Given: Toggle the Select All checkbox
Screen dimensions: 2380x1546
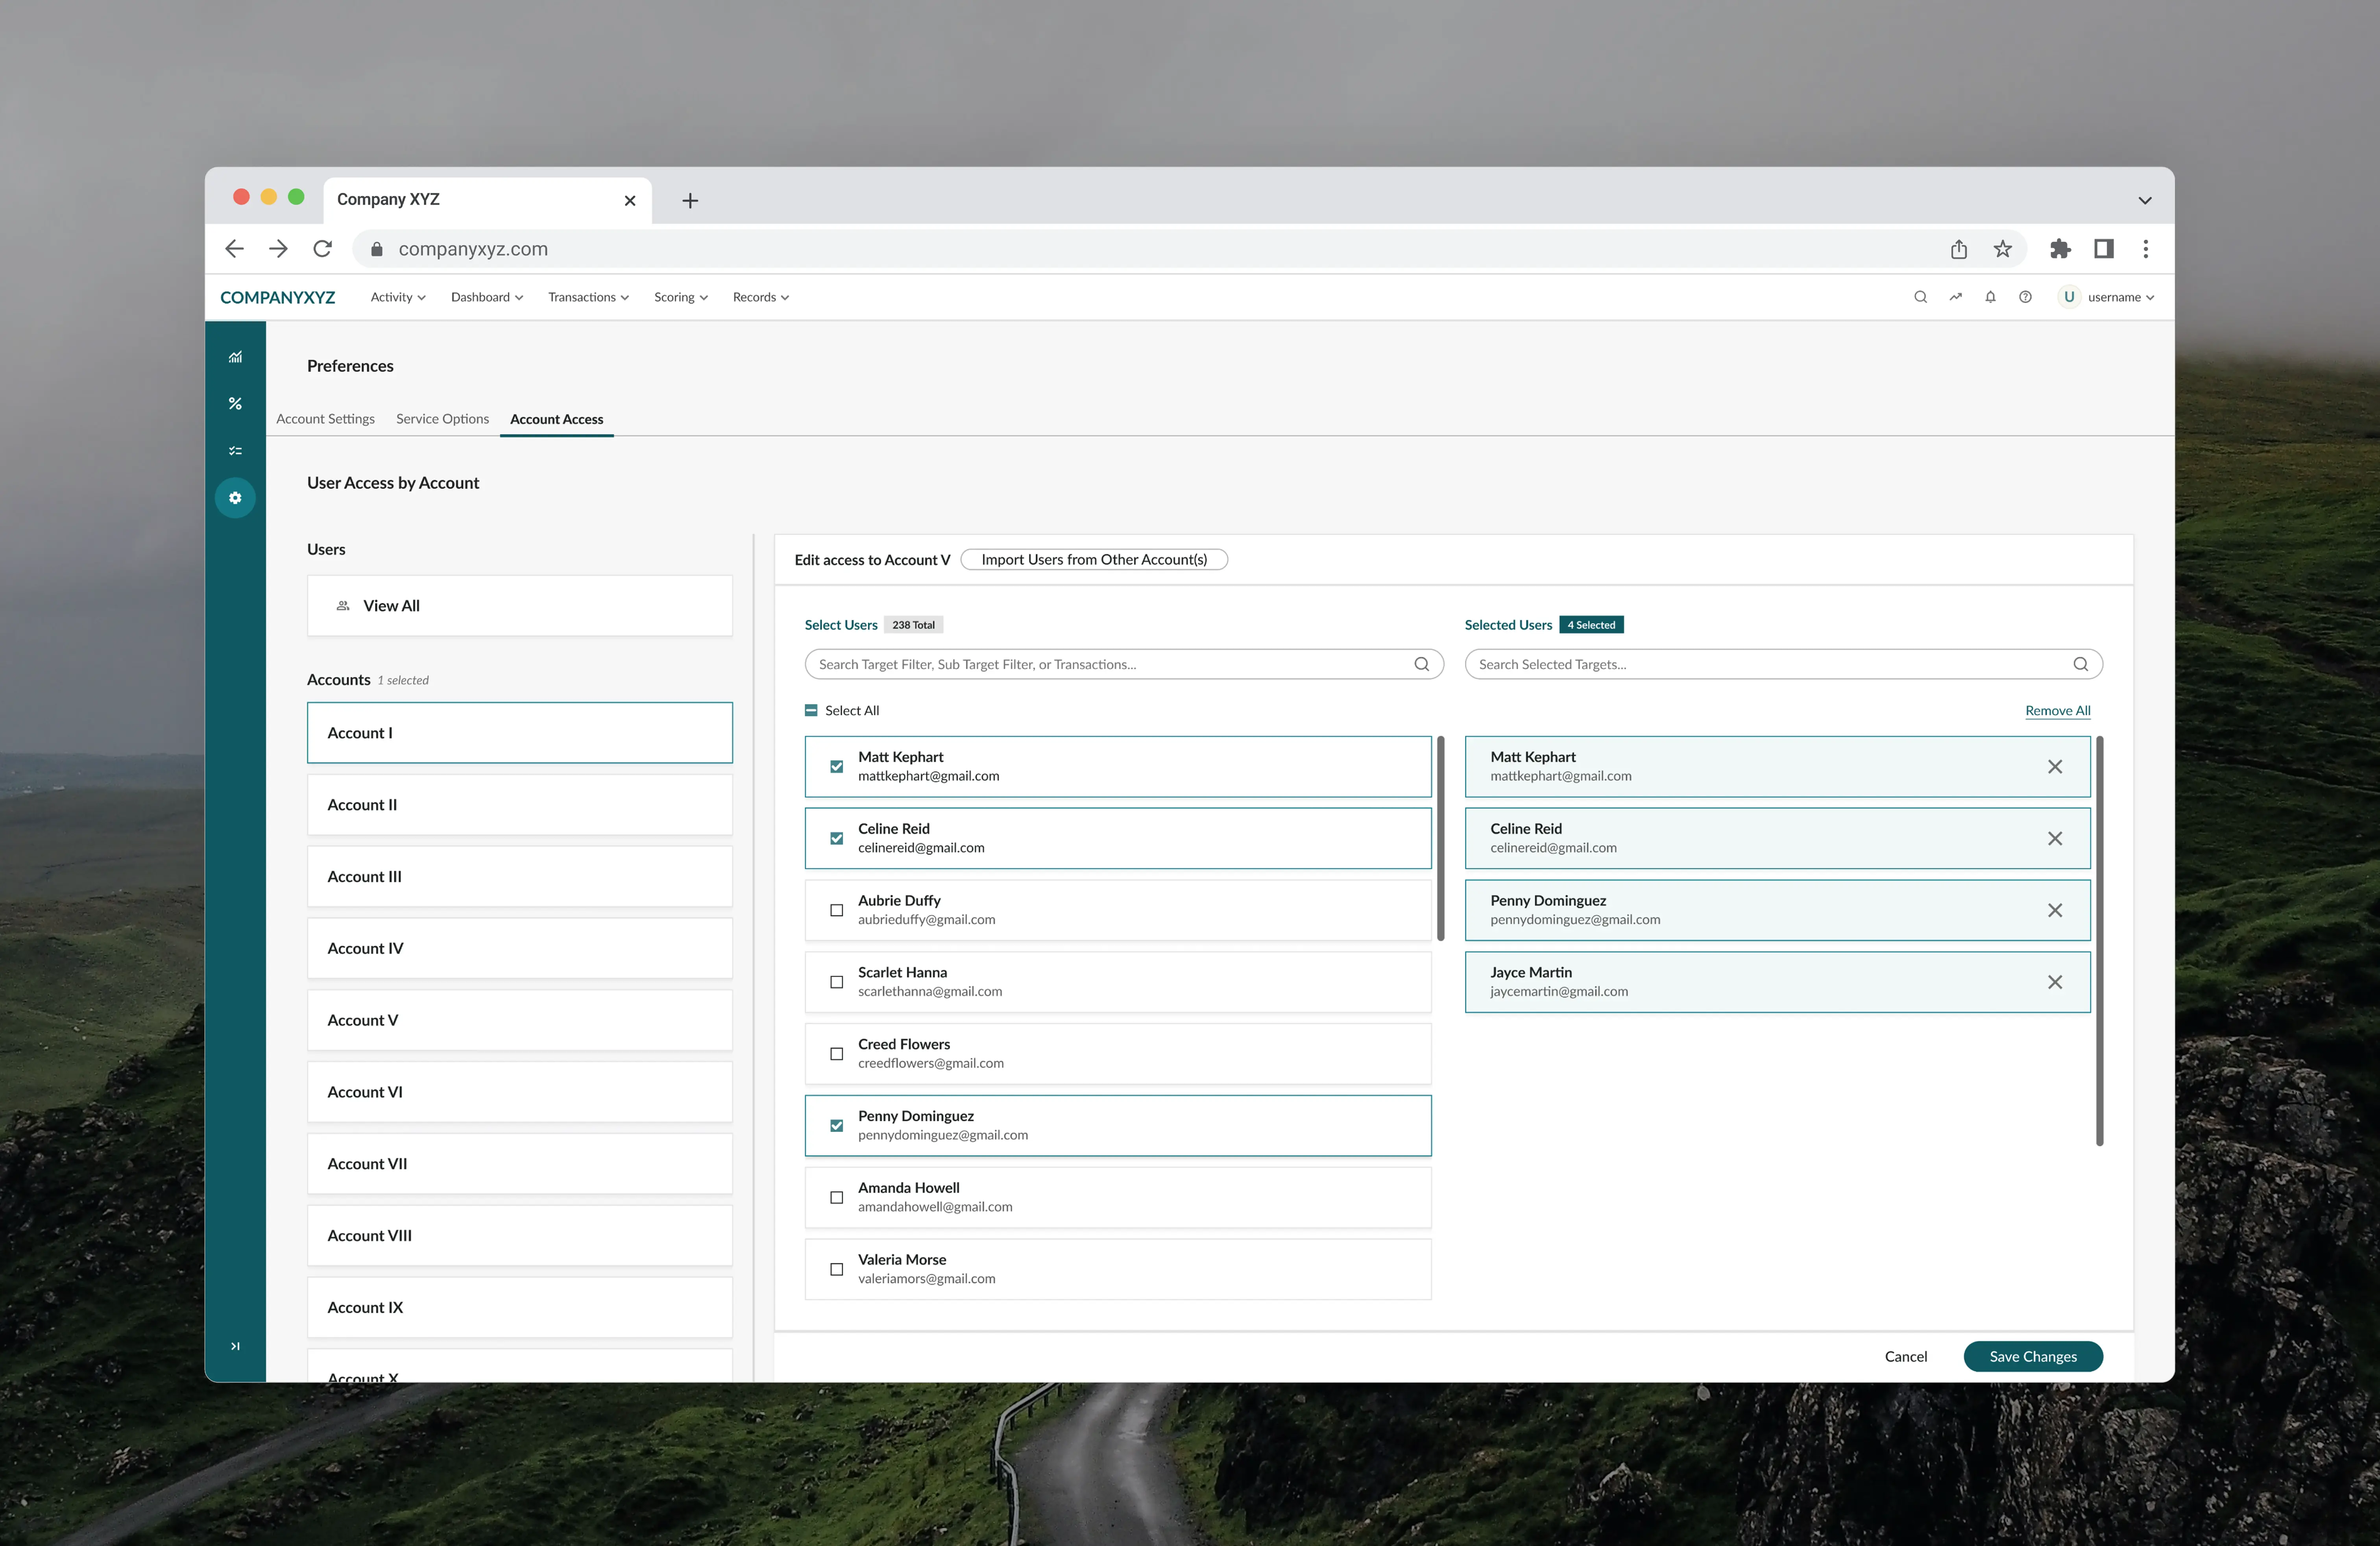Looking at the screenshot, I should point(811,711).
